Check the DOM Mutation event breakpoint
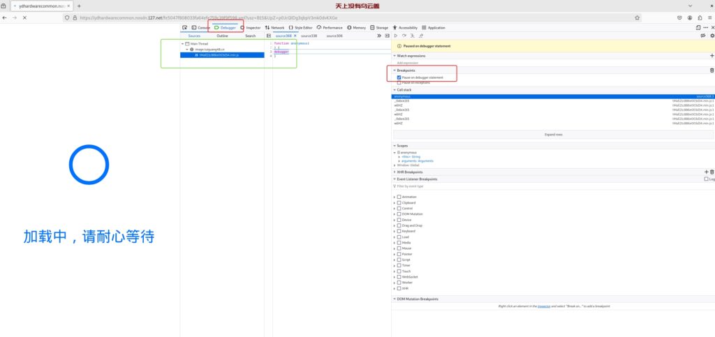Viewport: 715px width, 337px height. pos(399,214)
